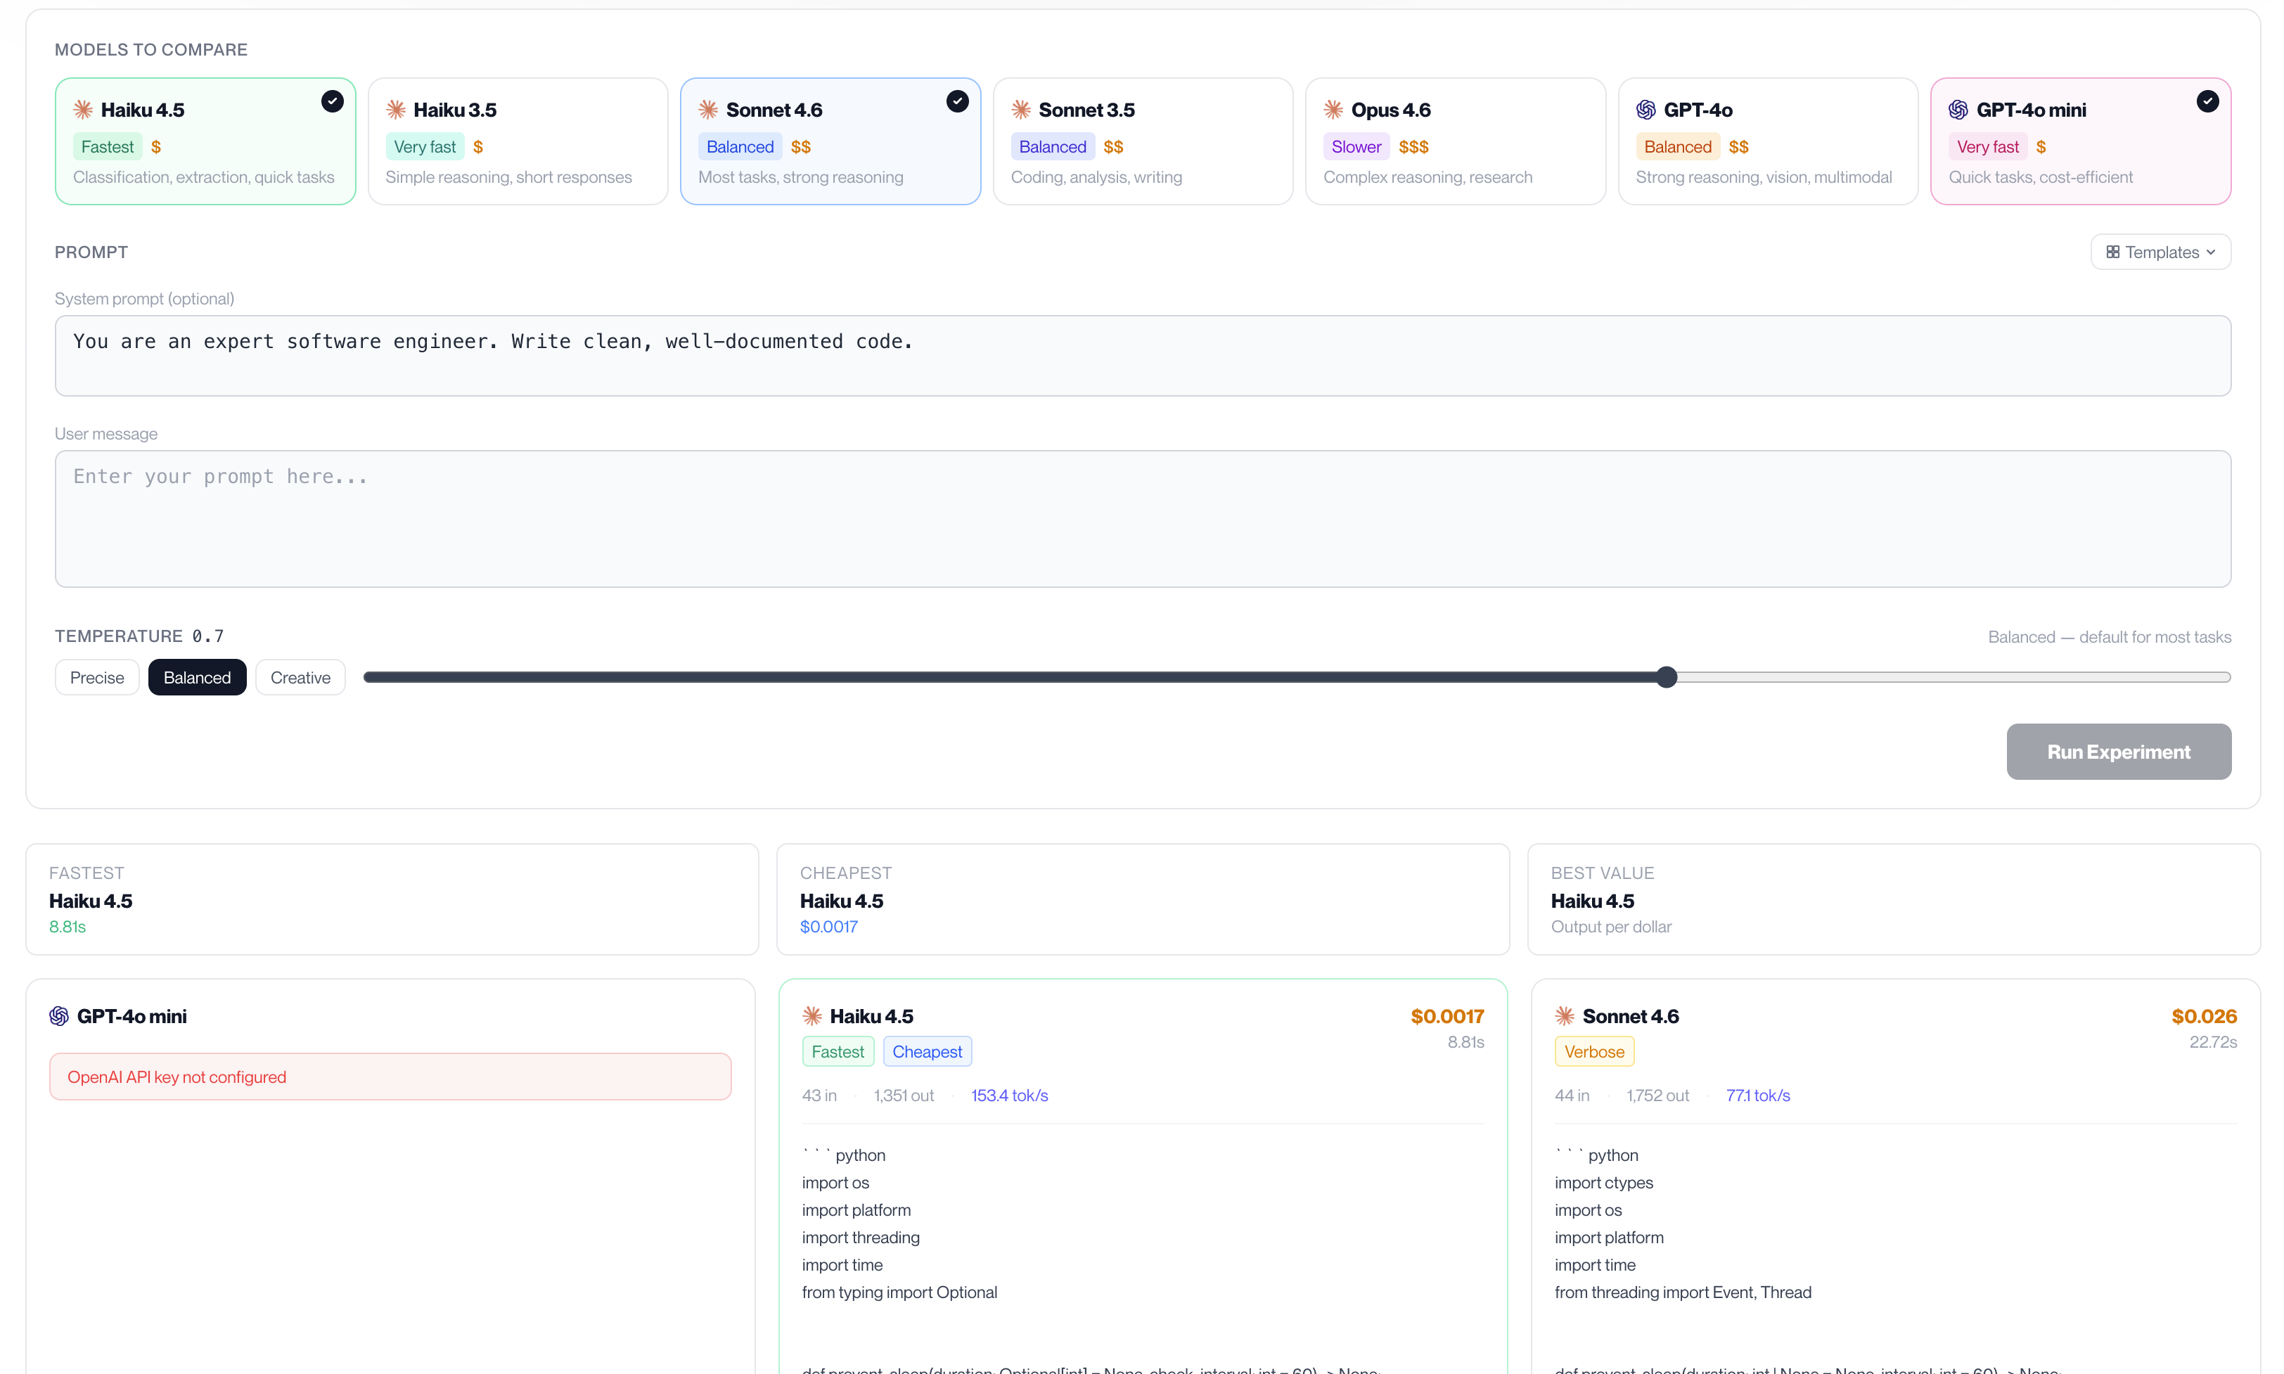Click the OpenAI logo on the GPT-4o card
Image resolution: width=2284 pixels, height=1374 pixels.
point(1645,109)
